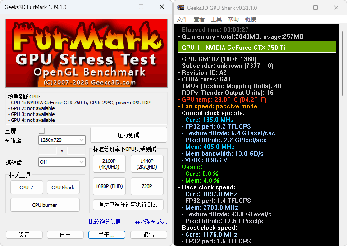This screenshot has width=347, height=246.
Task: Click the FurMark GPU Stress Test banner
Action: (x=87, y=53)
